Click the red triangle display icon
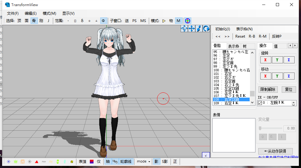 pyautogui.click(x=36, y=161)
